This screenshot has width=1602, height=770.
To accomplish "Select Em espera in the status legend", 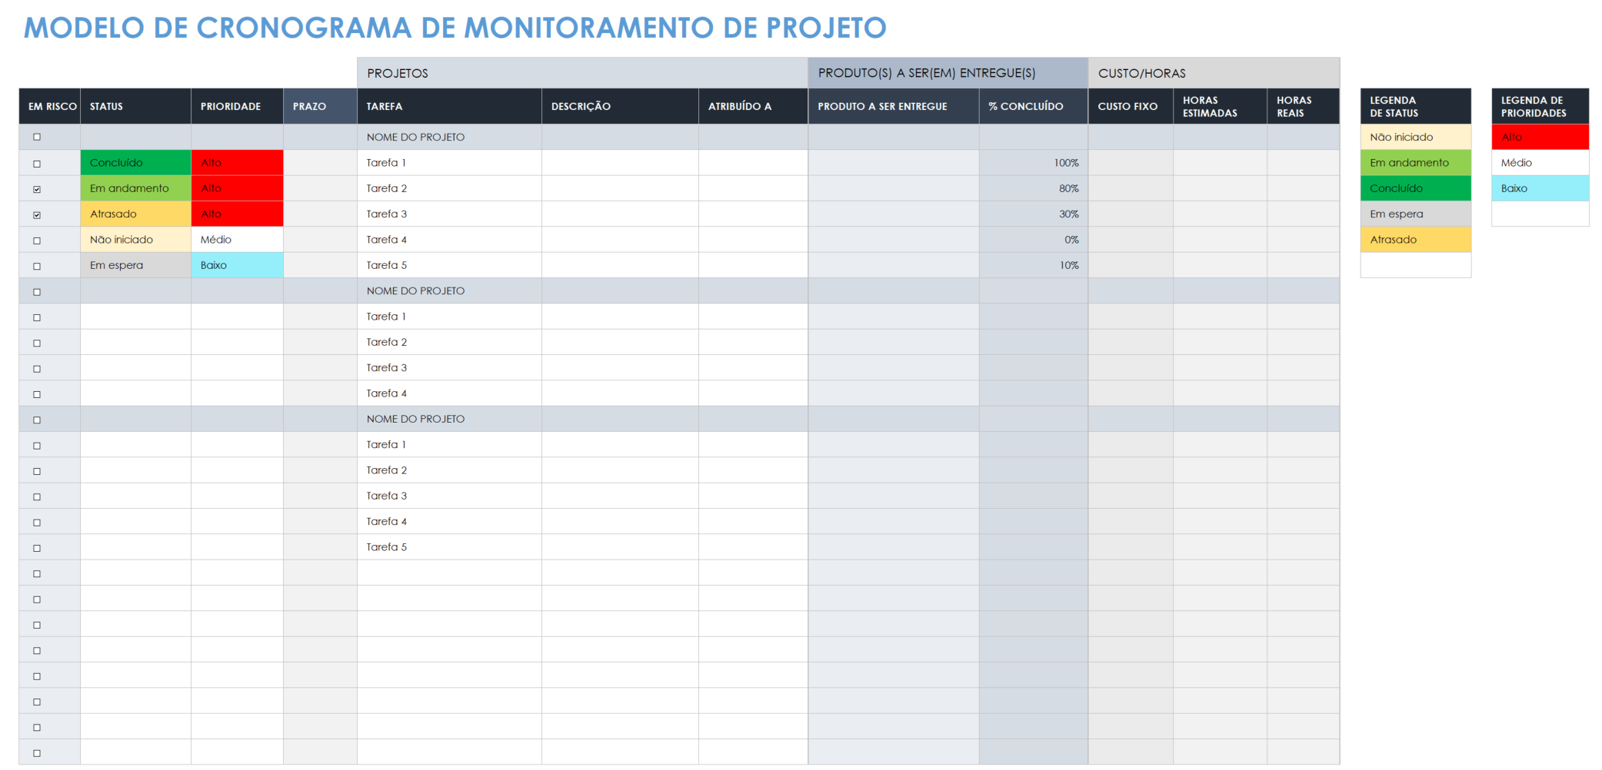I will 1415,214.
